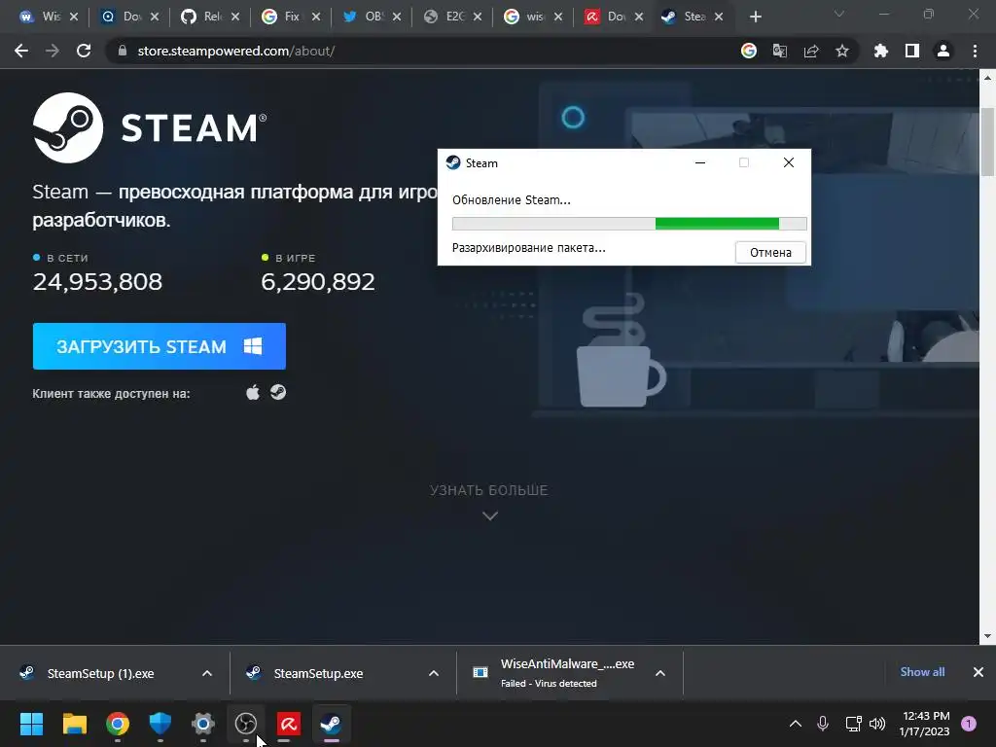Click the УЗНАТЬ БОЛЬШЕ link
Viewport: 996px width, 747px height.
click(x=488, y=490)
